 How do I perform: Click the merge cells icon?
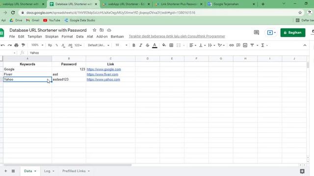click(179, 45)
